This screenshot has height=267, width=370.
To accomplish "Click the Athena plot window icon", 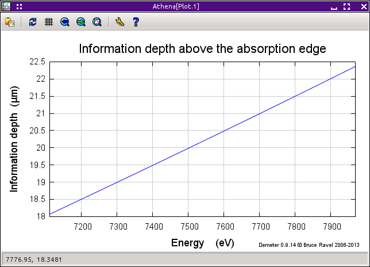I will [7, 6].
